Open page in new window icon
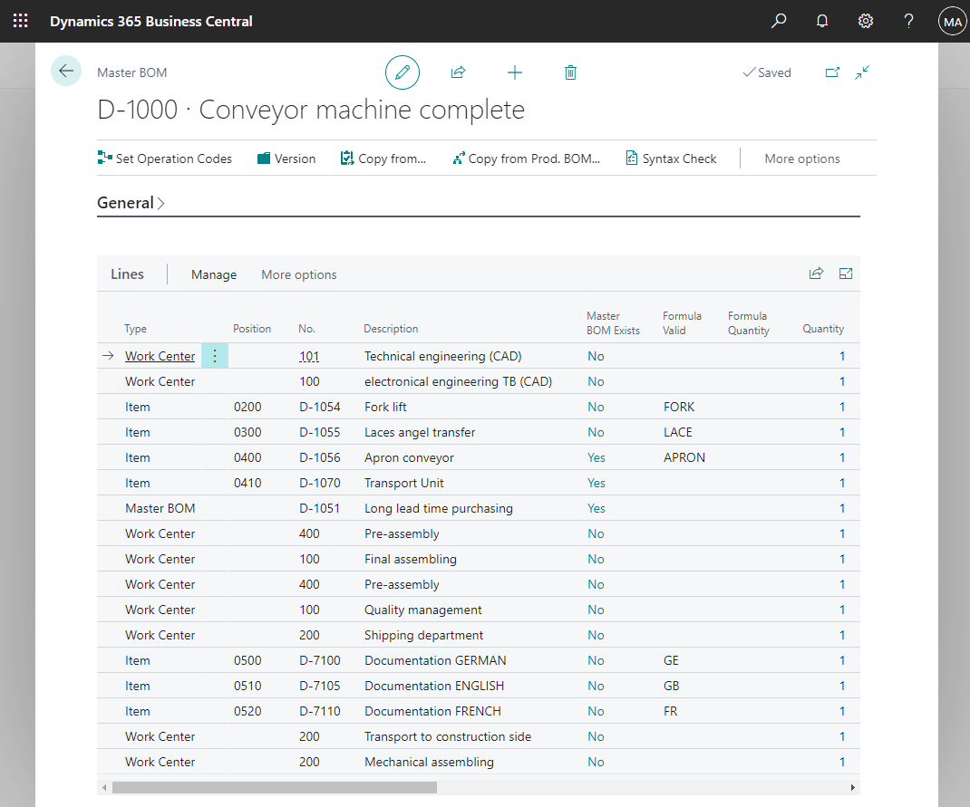970x807 pixels. click(832, 72)
